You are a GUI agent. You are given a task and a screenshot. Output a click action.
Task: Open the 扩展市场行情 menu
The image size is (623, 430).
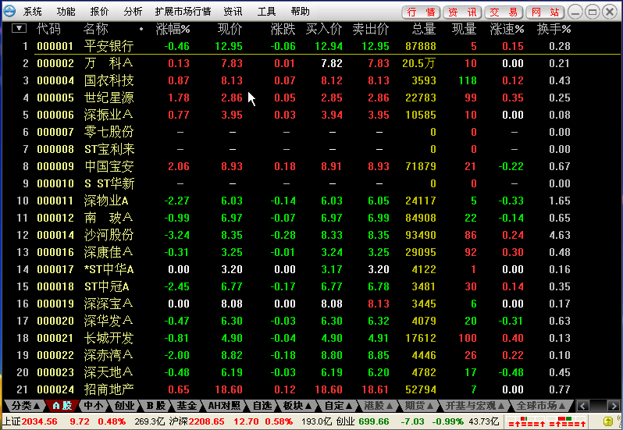coord(183,12)
